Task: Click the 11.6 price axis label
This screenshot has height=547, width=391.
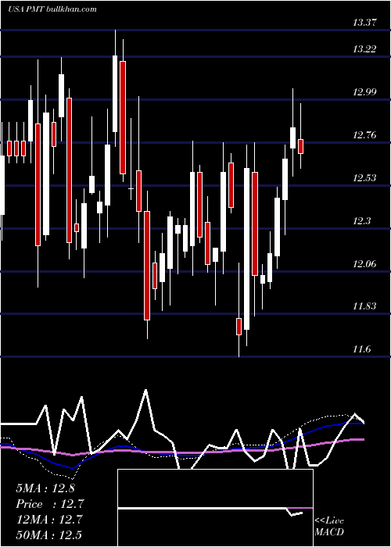Action: [362, 349]
